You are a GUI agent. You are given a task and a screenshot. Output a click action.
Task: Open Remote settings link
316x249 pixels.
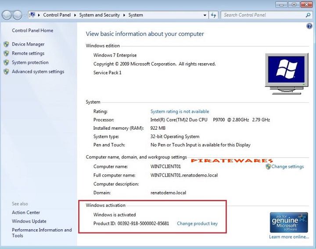(x=28, y=53)
